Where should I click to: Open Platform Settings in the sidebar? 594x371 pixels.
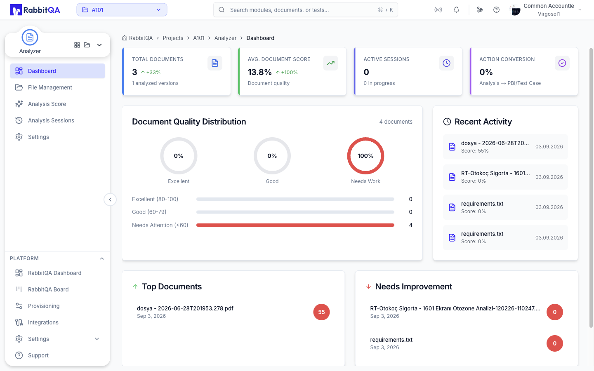pyautogui.click(x=57, y=339)
